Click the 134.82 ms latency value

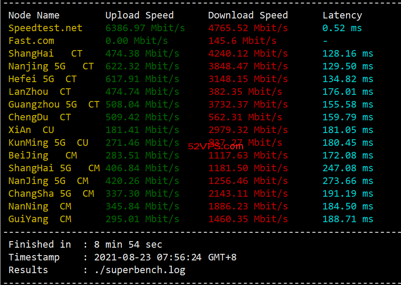tap(348, 79)
